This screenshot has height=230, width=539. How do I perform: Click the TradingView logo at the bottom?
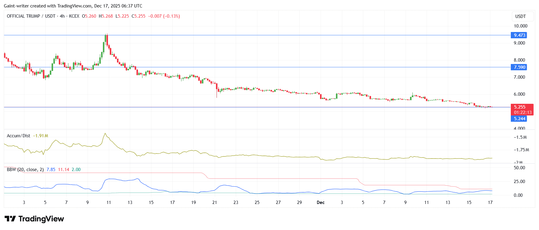(34, 219)
